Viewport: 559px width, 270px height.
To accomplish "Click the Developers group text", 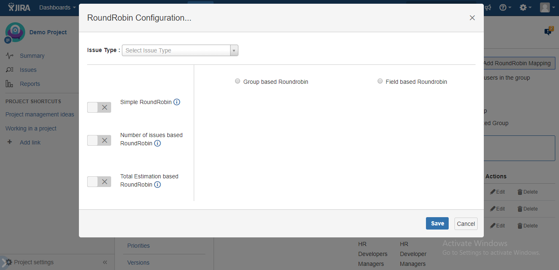I will click(373, 254).
